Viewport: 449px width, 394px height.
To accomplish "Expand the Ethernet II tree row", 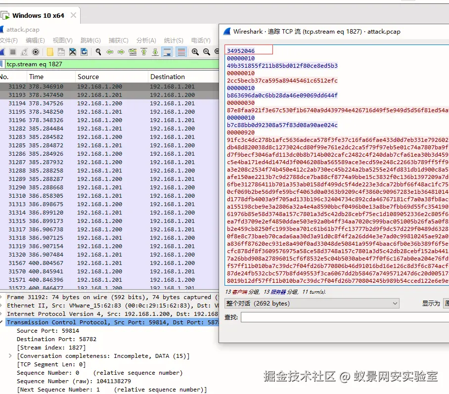I will point(1,305).
